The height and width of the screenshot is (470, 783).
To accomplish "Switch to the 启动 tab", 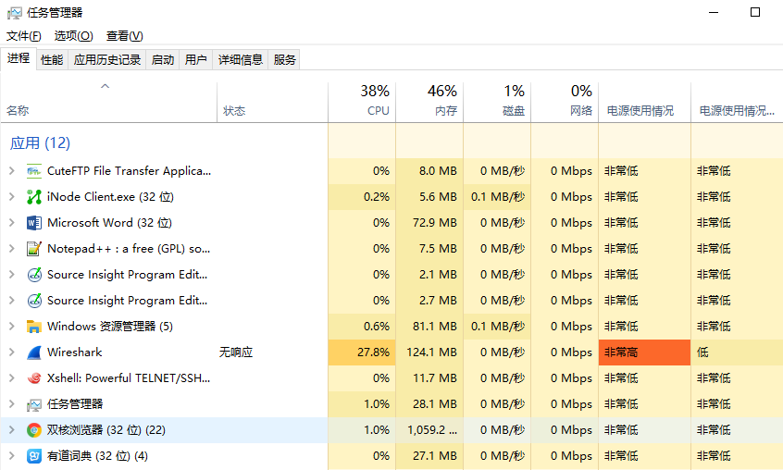I will (x=163, y=60).
